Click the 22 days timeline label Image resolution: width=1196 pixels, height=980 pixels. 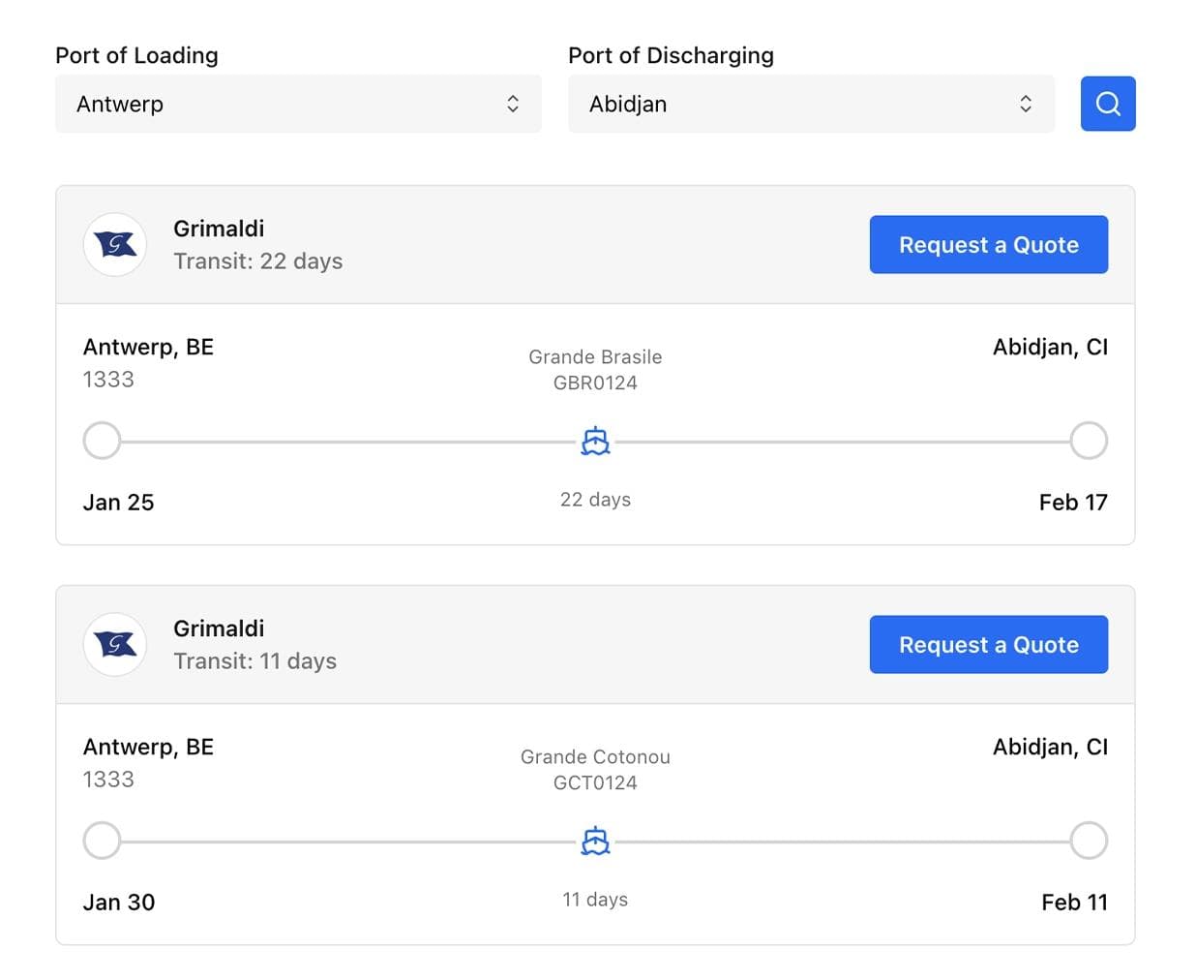595,500
